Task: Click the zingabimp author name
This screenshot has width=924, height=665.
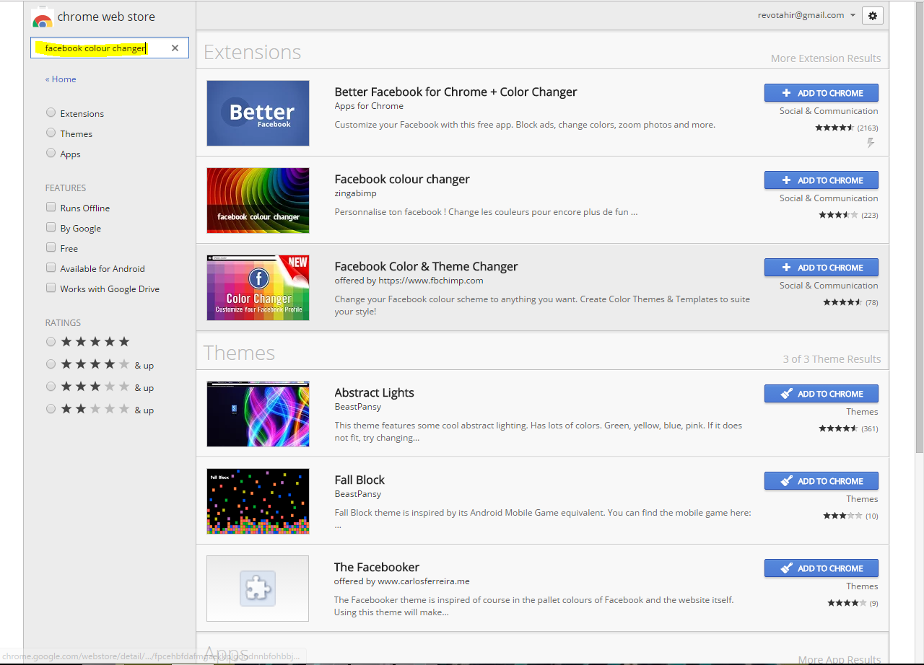Action: (x=355, y=193)
